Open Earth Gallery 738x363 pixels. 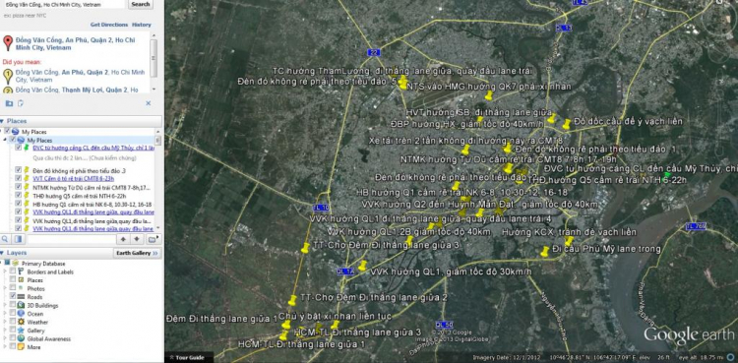(x=137, y=253)
